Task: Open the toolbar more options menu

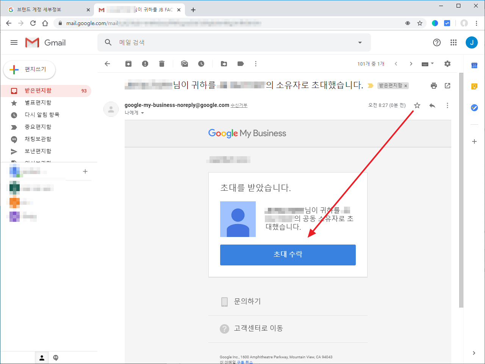Action: click(256, 64)
